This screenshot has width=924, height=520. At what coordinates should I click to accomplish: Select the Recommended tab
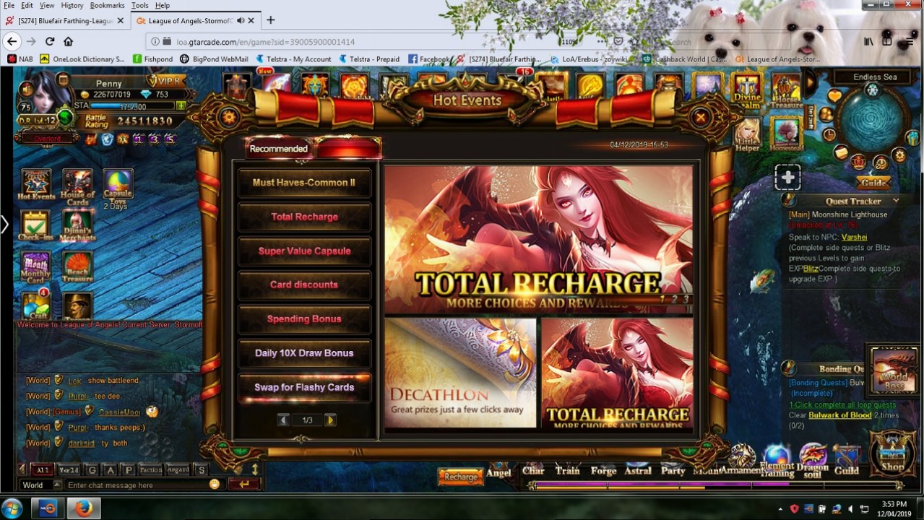point(278,149)
